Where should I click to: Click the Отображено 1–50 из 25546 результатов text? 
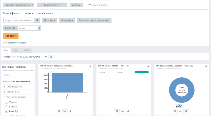[x=22, y=57]
